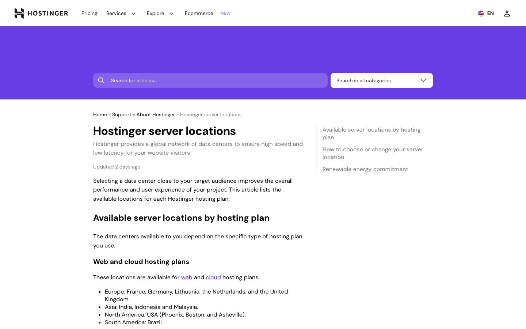Switch language via EN selector

(x=490, y=13)
